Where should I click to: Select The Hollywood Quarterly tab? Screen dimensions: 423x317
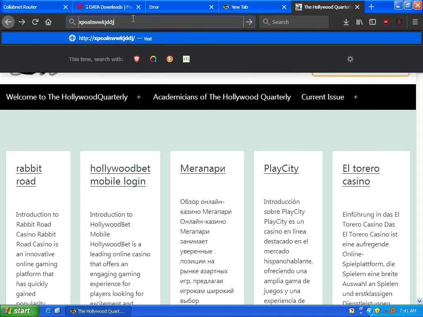pos(328,7)
